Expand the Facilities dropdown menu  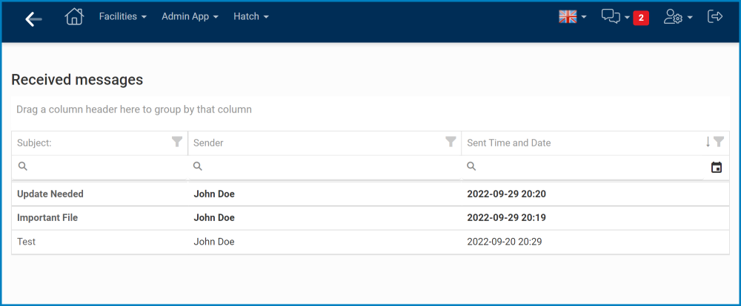tap(122, 17)
